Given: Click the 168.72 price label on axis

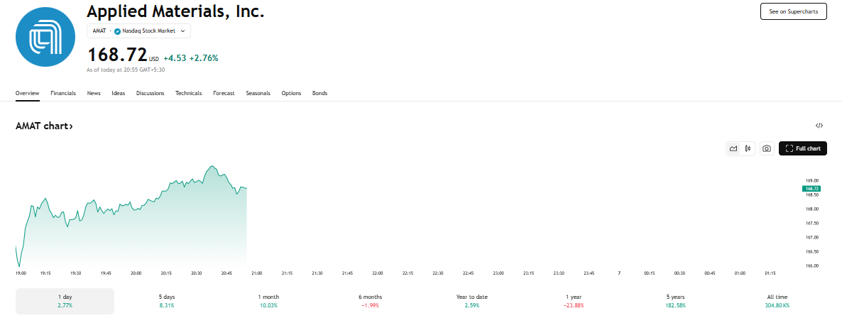Looking at the screenshot, I should coord(811,188).
